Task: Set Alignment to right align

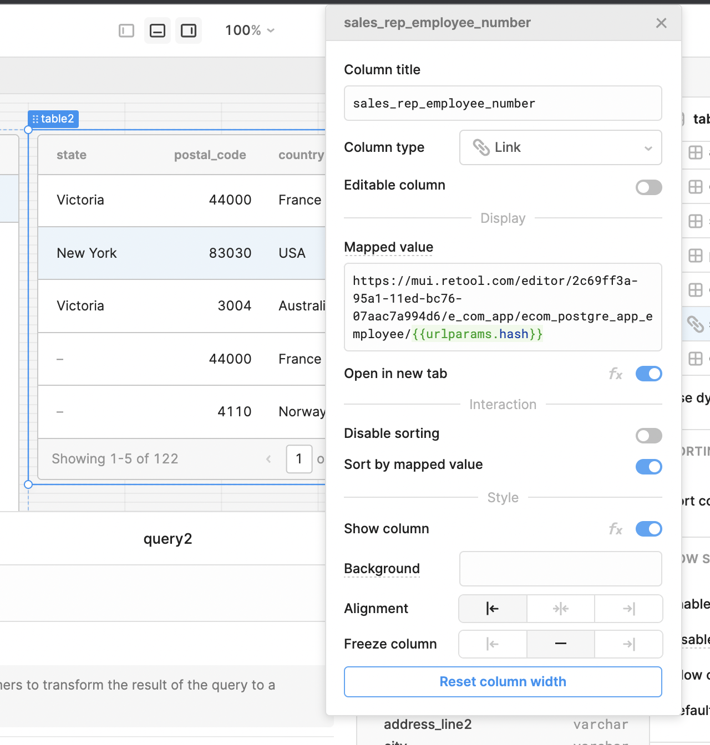Action: tap(628, 609)
